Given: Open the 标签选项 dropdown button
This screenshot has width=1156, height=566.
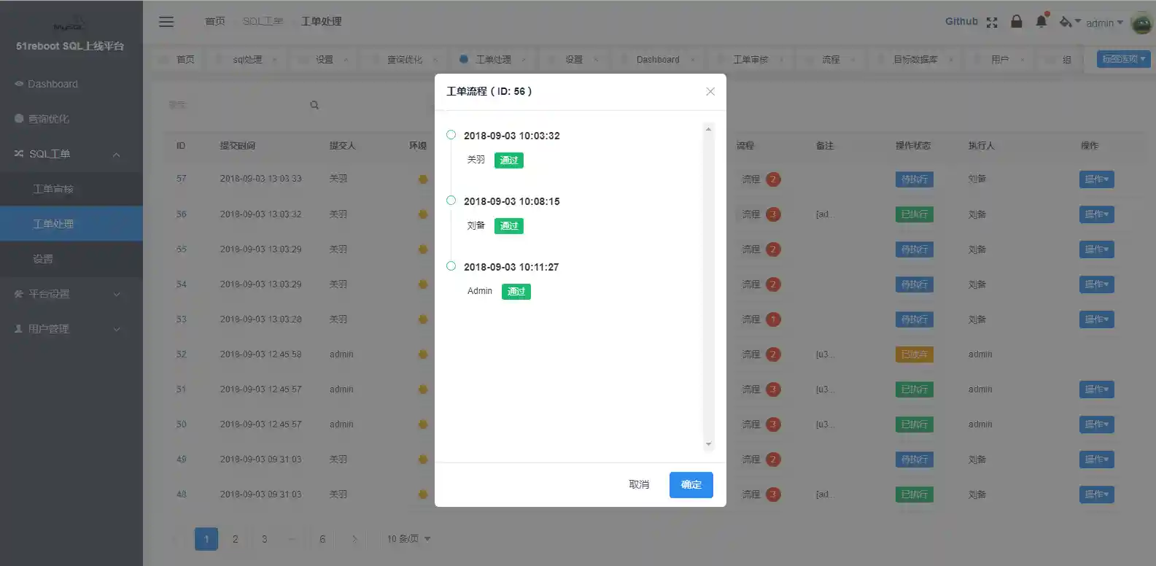Looking at the screenshot, I should point(1124,59).
